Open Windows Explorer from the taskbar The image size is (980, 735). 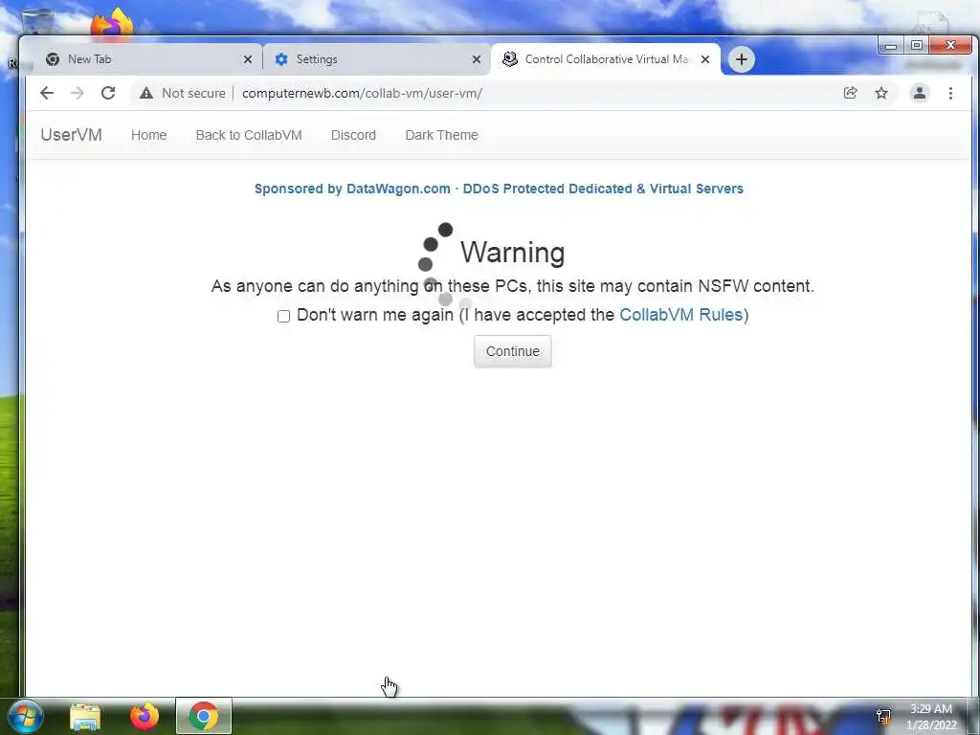pyautogui.click(x=85, y=717)
